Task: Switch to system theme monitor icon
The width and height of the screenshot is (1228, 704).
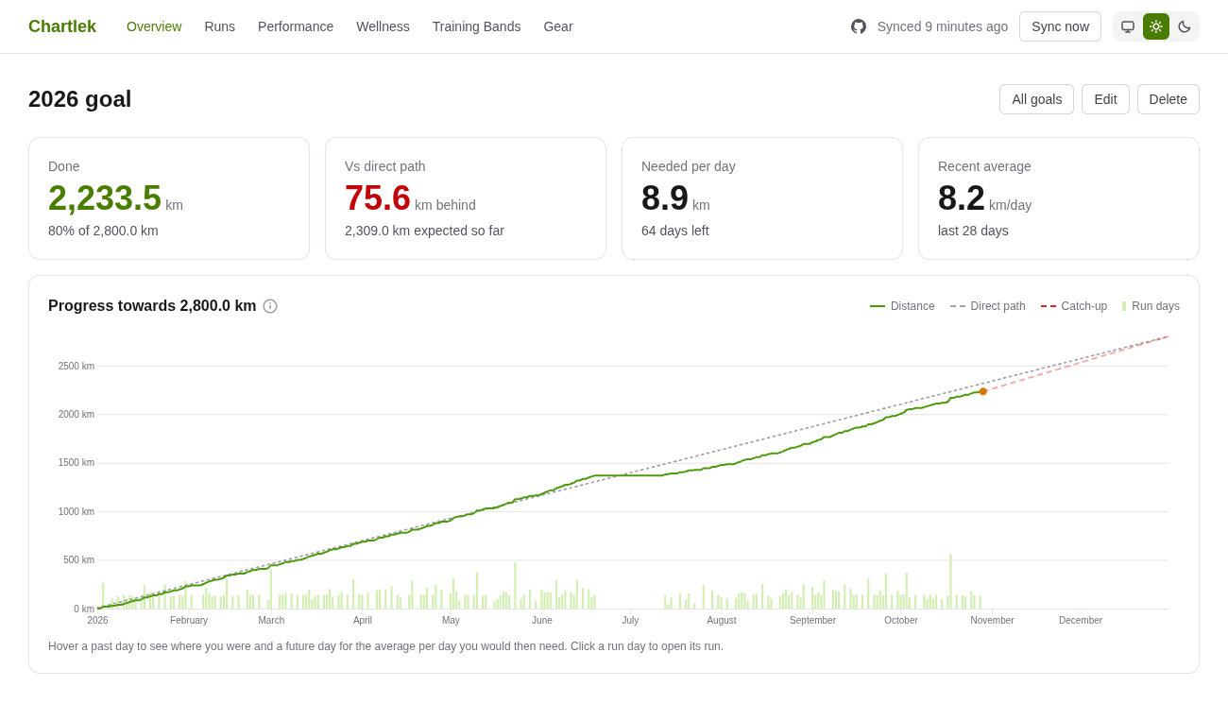Action: pos(1128,26)
